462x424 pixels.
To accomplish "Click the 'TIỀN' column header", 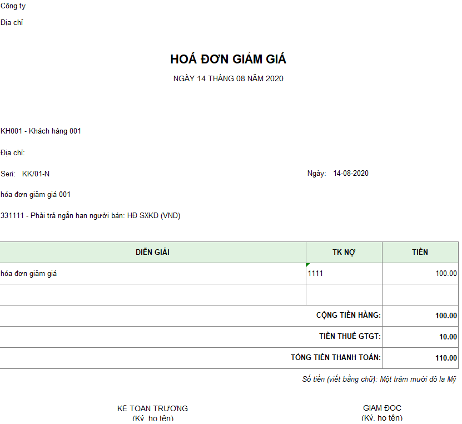I will point(420,253).
